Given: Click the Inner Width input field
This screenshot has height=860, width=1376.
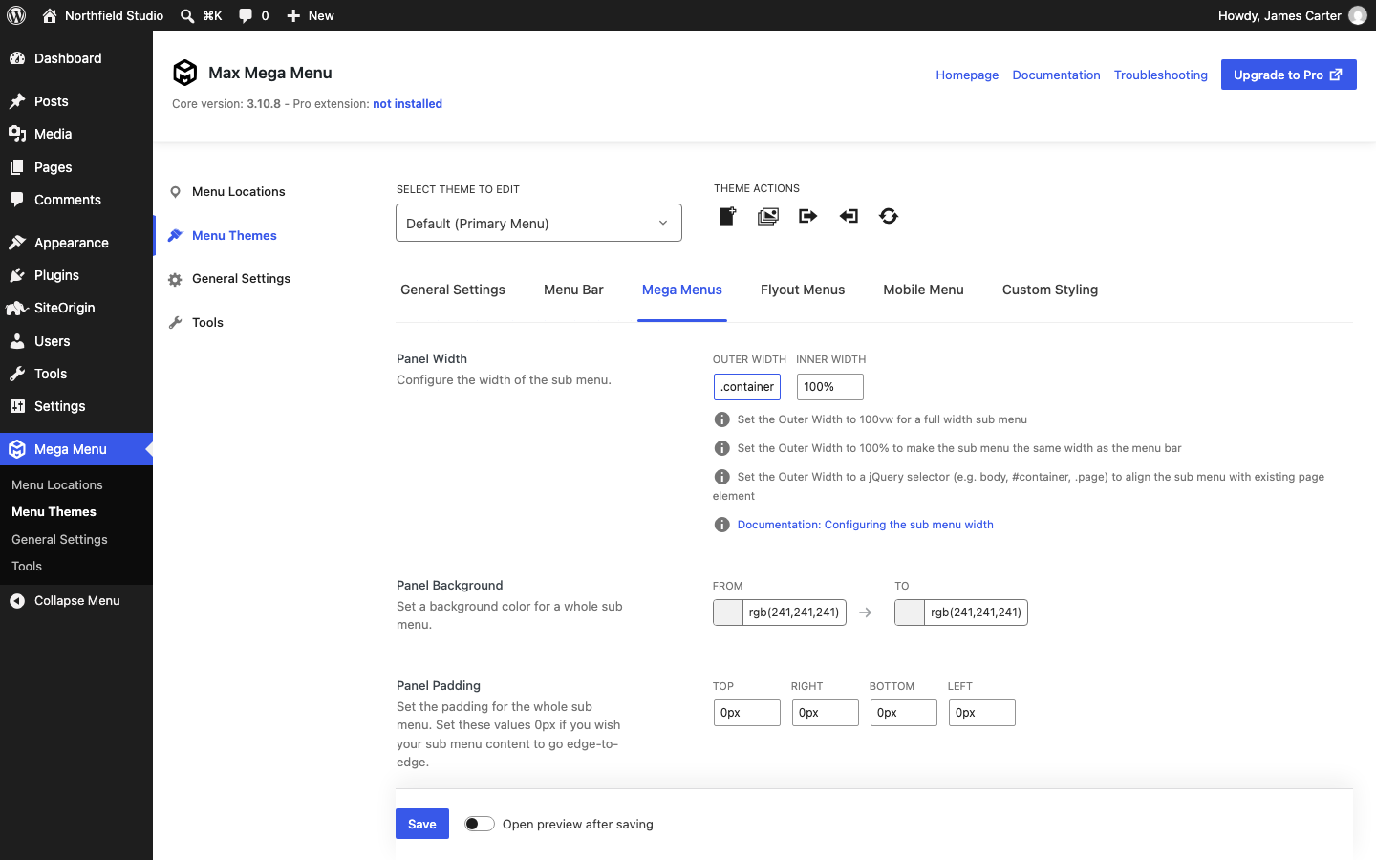Looking at the screenshot, I should pyautogui.click(x=830, y=387).
